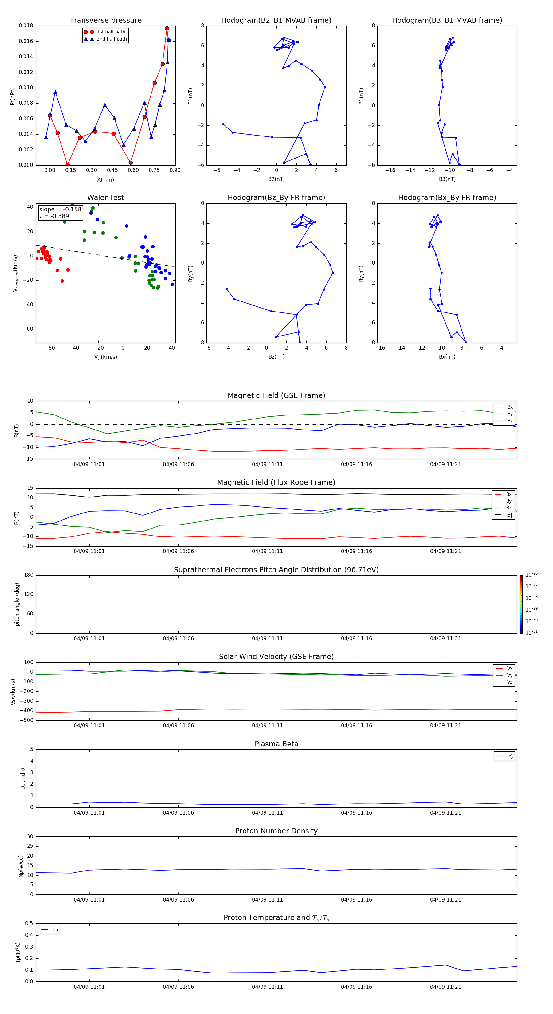The width and height of the screenshot is (553, 1014).
Task: Click the 'r = -0.389' annotation
Action: pyautogui.click(x=54, y=216)
